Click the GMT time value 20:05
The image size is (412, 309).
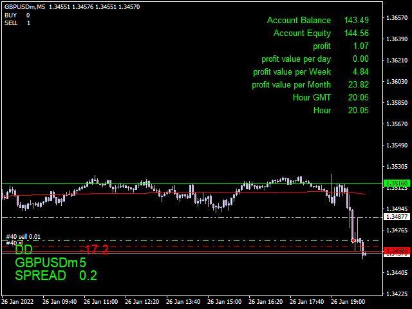(x=359, y=97)
